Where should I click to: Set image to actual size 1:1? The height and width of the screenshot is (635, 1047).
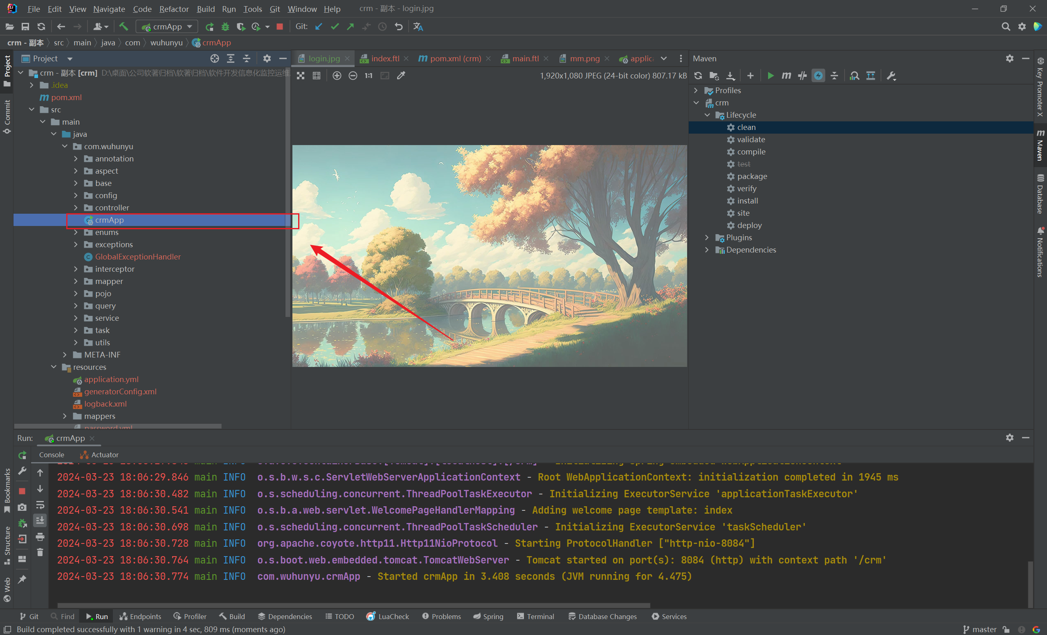coord(368,76)
